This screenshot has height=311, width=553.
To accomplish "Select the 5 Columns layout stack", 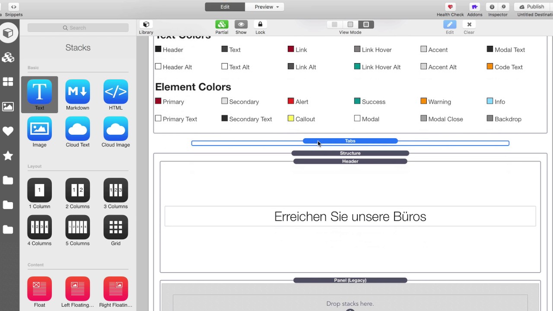I will [x=78, y=230].
